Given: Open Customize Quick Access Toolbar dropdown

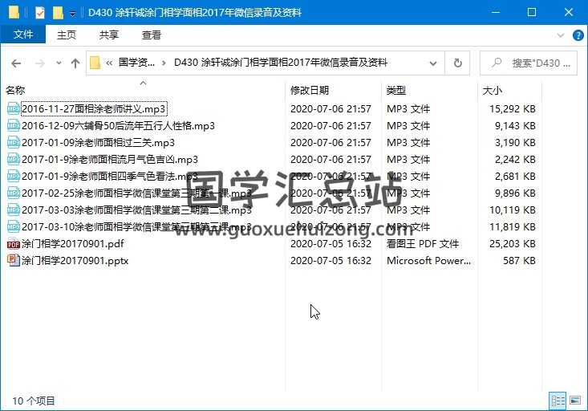Looking at the screenshot, I should (x=73, y=14).
